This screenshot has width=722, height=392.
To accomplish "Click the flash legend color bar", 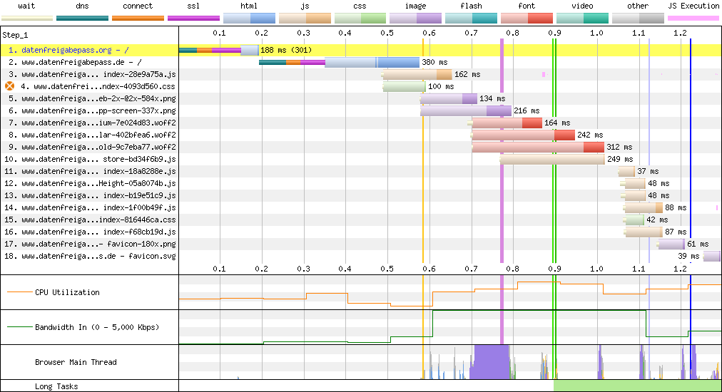I will (471, 19).
